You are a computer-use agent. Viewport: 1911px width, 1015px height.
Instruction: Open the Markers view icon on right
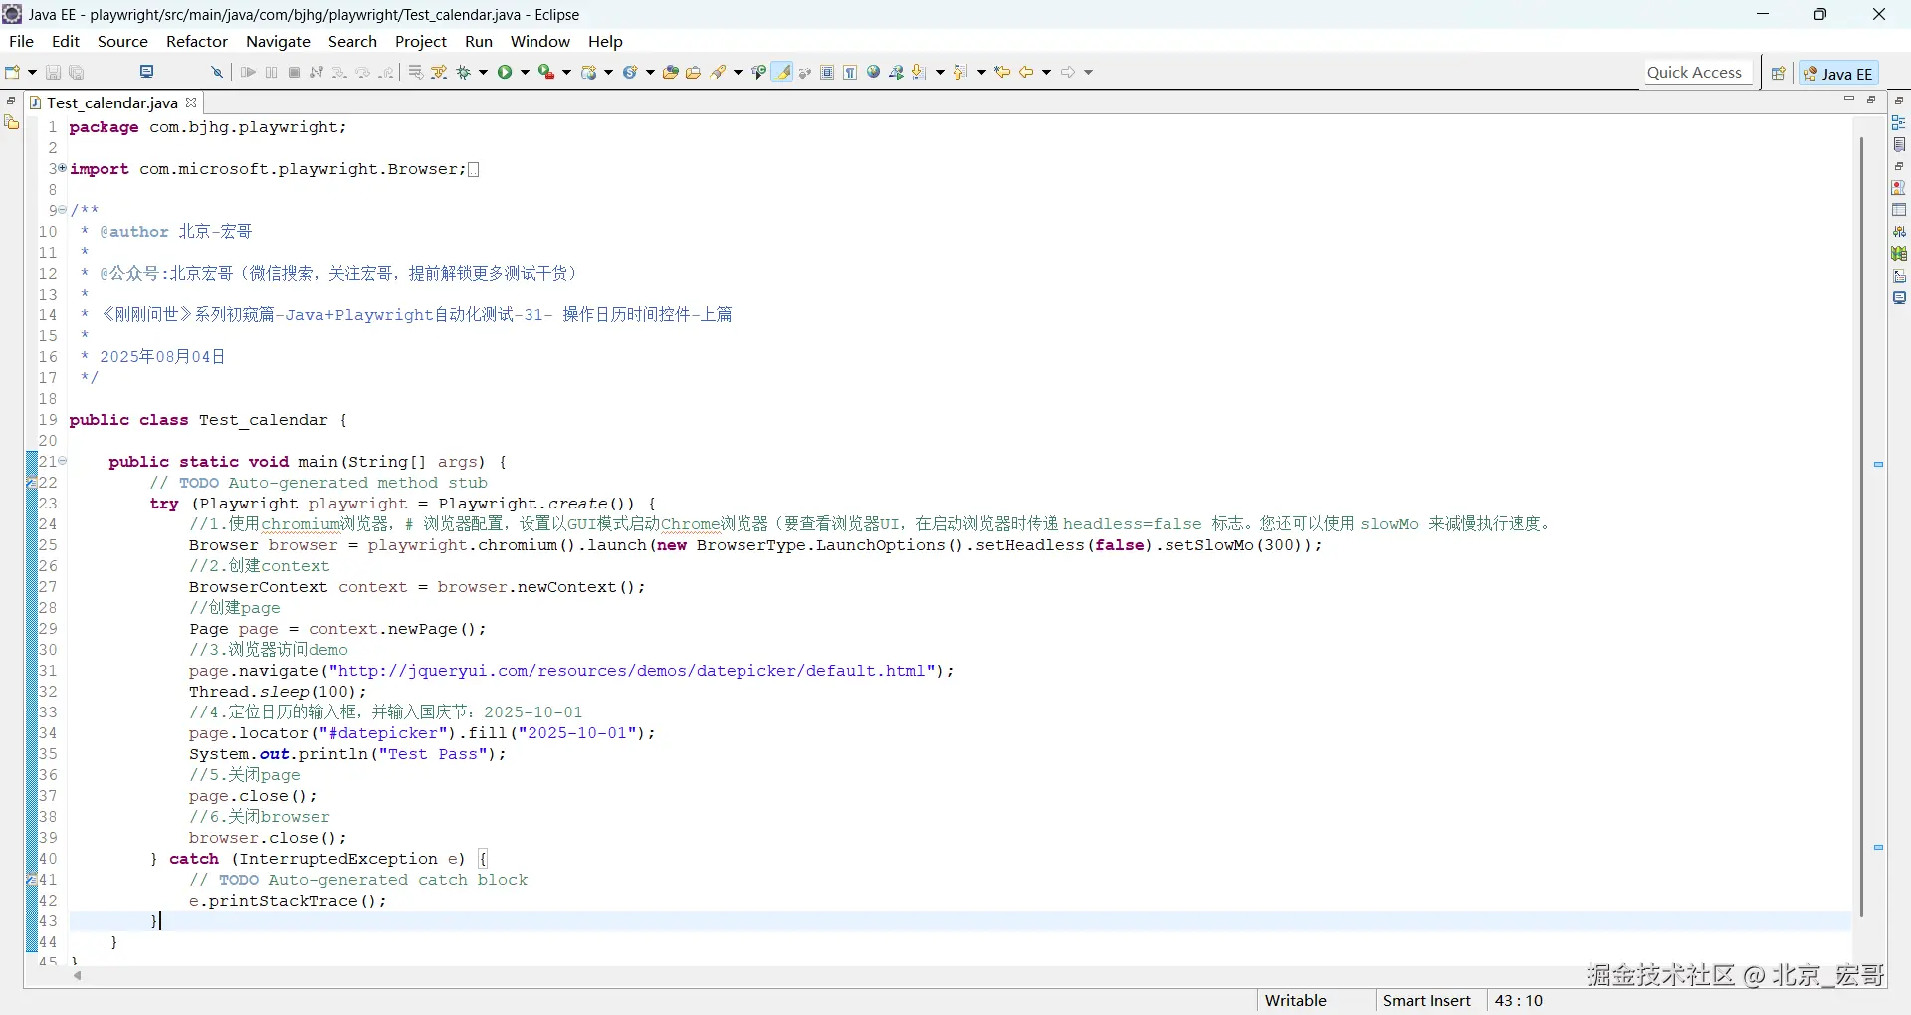point(1899,188)
